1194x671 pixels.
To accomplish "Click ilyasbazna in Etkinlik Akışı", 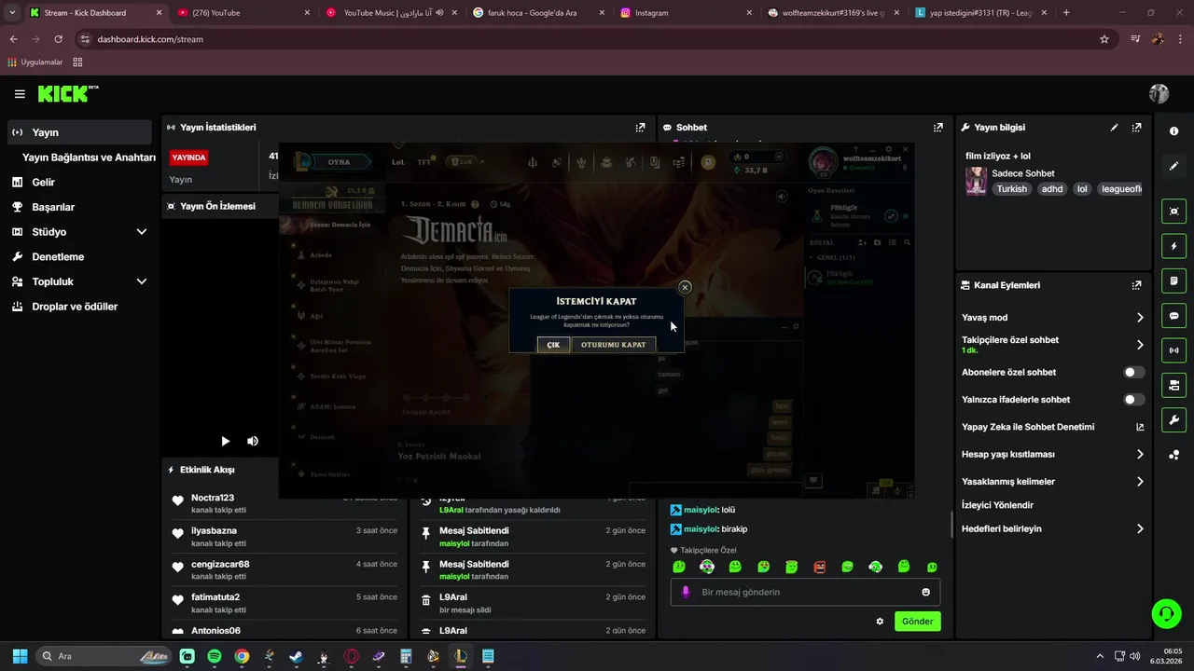I will click(214, 531).
